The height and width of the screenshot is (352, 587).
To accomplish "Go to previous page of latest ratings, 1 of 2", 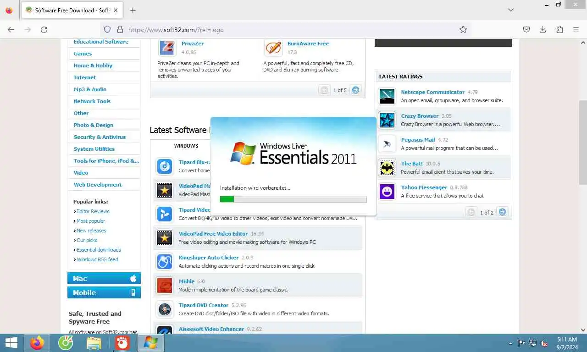I will [x=471, y=212].
